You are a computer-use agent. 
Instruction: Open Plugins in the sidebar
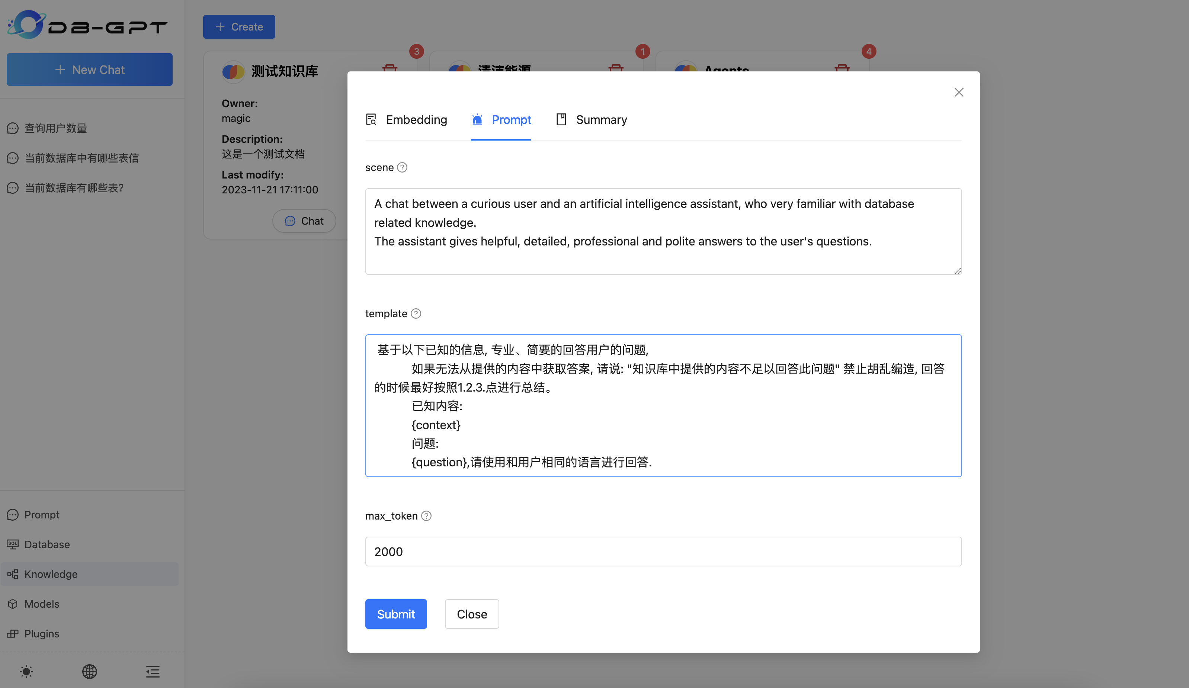tap(42, 633)
